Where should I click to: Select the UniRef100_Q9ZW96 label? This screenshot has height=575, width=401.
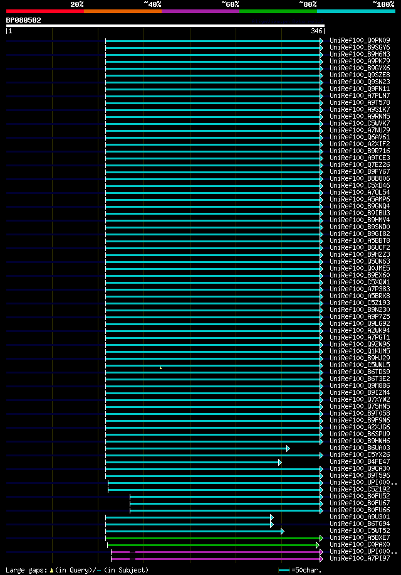[x=360, y=345]
